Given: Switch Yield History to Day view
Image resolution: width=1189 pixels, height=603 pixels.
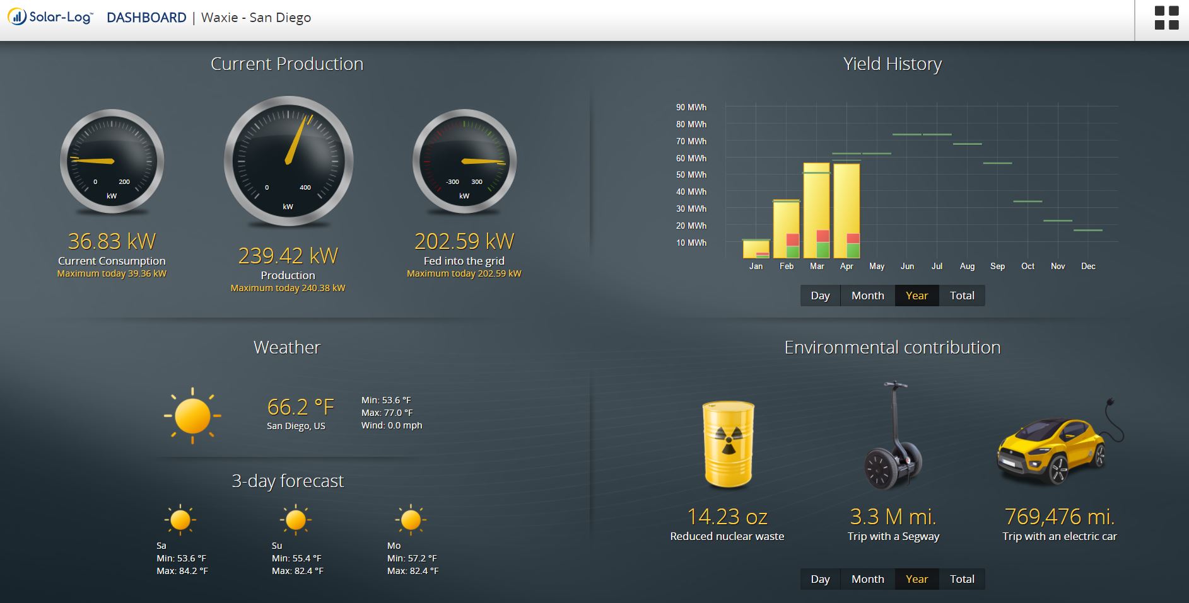Looking at the screenshot, I should (820, 296).
